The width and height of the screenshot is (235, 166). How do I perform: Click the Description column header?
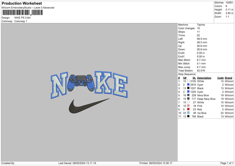pyautogui.click(x=204, y=78)
